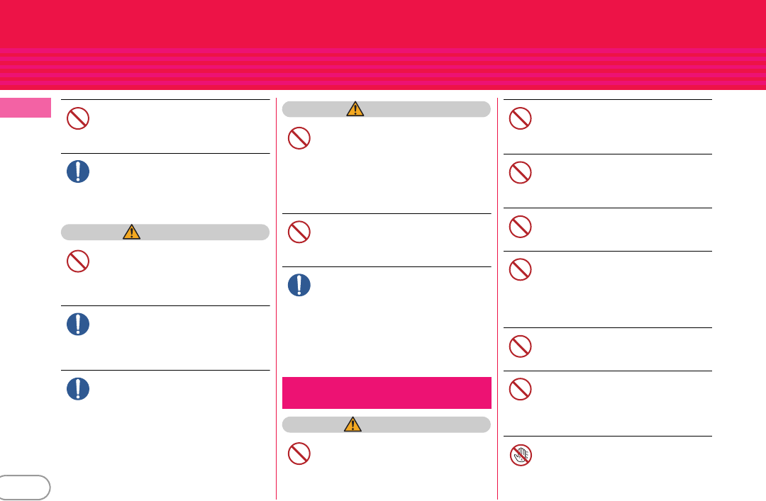This screenshot has width=766, height=501.
Task: Click the do-not-touch hand prohibition icon
Action: 521,455
